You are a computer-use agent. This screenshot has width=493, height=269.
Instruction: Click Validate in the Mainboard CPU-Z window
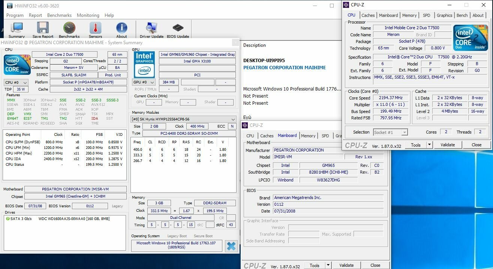click(x=346, y=265)
